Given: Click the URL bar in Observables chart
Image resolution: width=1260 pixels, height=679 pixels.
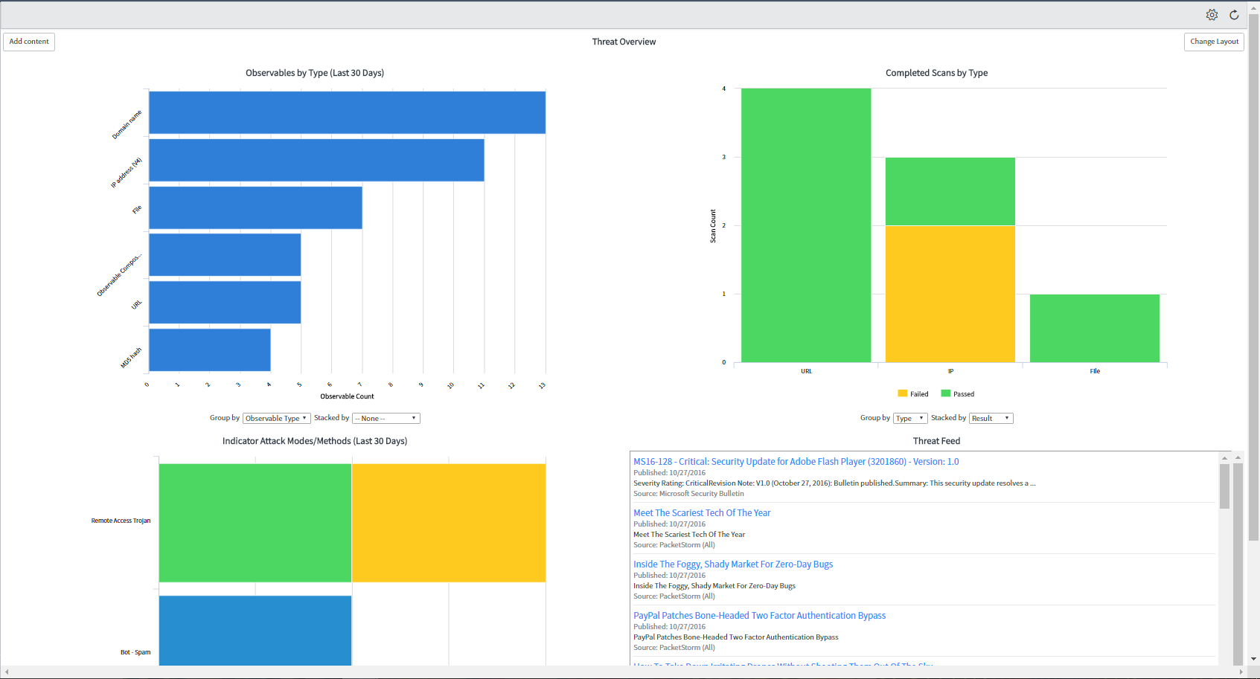Looking at the screenshot, I should click(225, 302).
